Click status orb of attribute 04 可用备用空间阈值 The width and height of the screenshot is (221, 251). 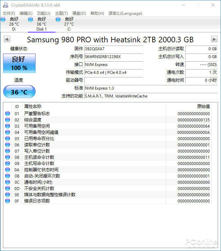[8, 132]
